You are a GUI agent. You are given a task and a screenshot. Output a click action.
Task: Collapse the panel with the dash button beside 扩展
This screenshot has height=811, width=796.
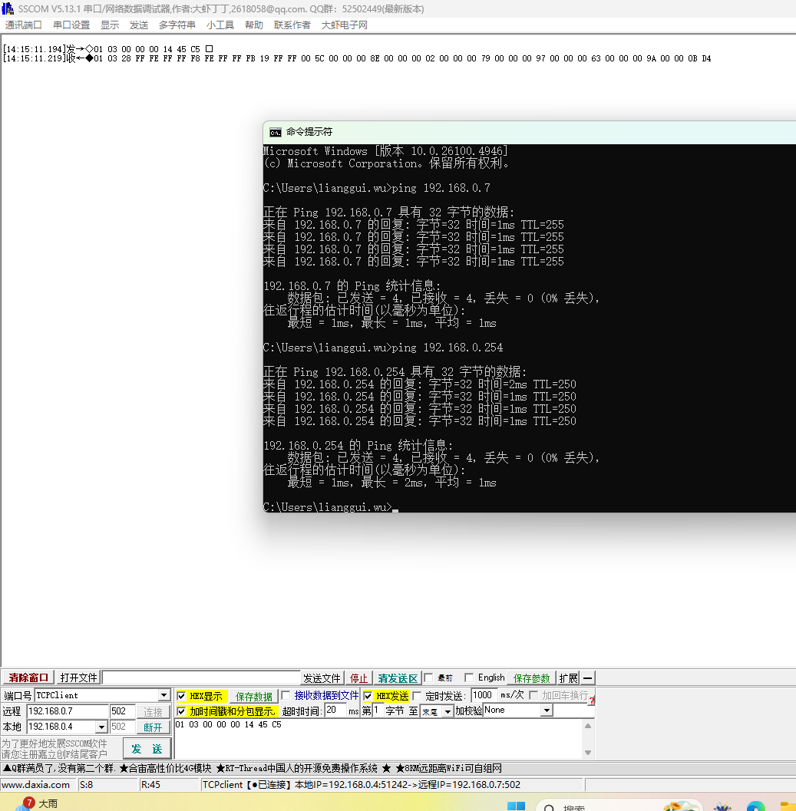(588, 678)
